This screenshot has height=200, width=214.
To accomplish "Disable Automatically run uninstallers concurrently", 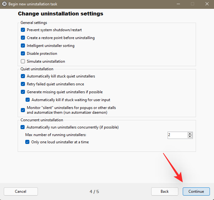I will (x=23, y=127).
